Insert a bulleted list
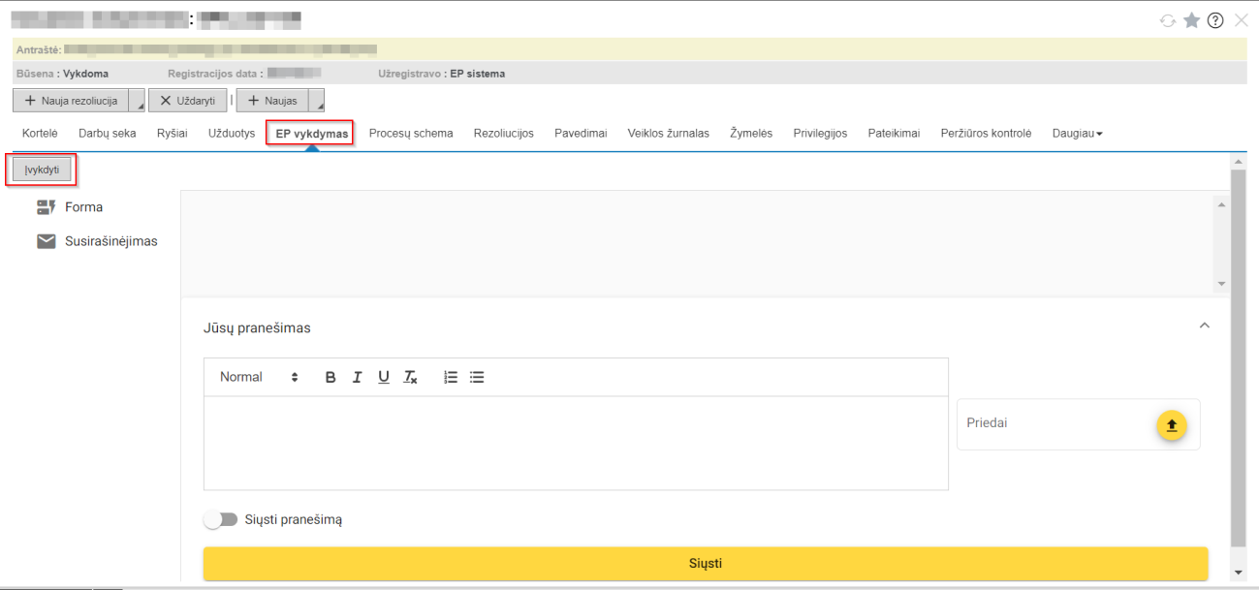Screen dimensions: 1259x590 (477, 378)
